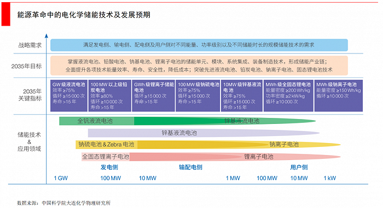
Task: Click the 1 GW axis marker
Action: [61, 179]
